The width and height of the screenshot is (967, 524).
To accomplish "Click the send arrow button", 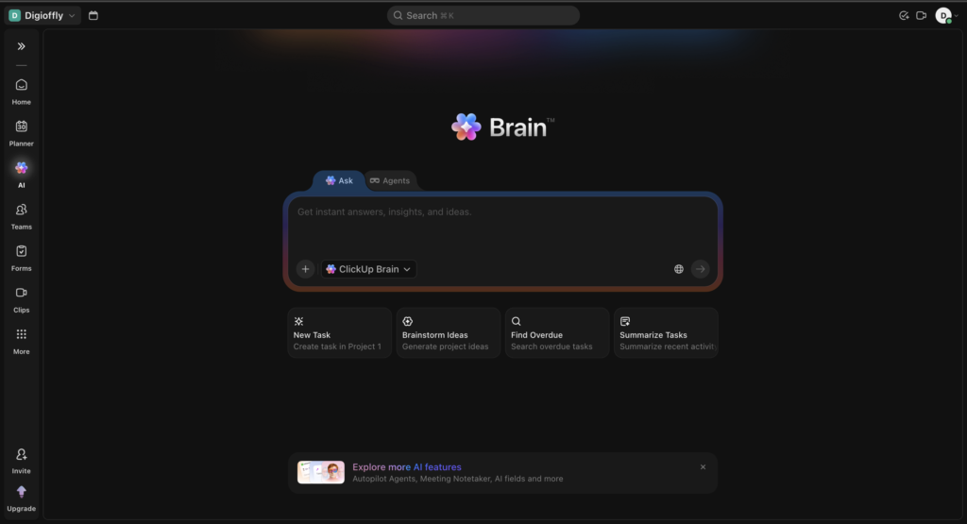I will [x=700, y=269].
